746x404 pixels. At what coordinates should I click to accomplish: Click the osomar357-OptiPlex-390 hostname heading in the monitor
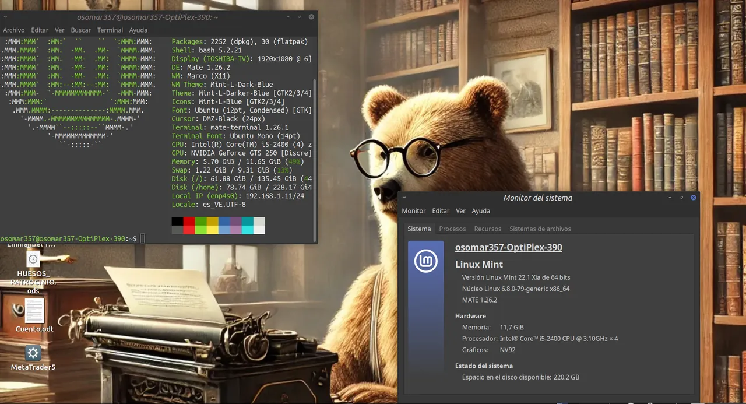pos(509,247)
